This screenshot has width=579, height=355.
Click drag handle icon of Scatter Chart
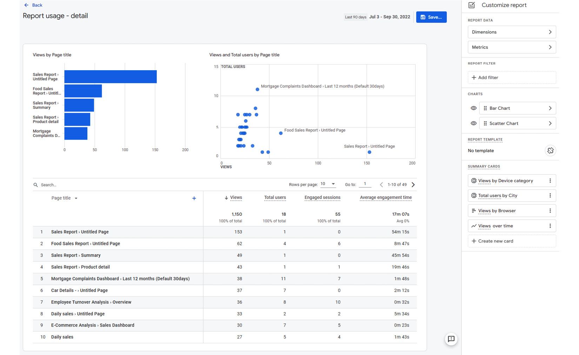coord(485,123)
